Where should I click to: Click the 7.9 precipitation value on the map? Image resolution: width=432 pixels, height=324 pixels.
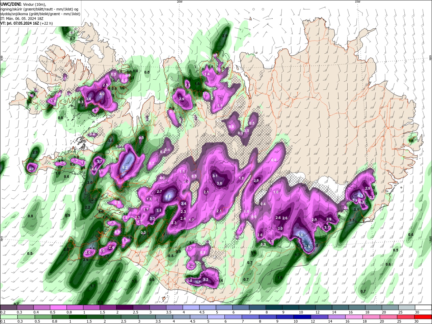[307, 247]
